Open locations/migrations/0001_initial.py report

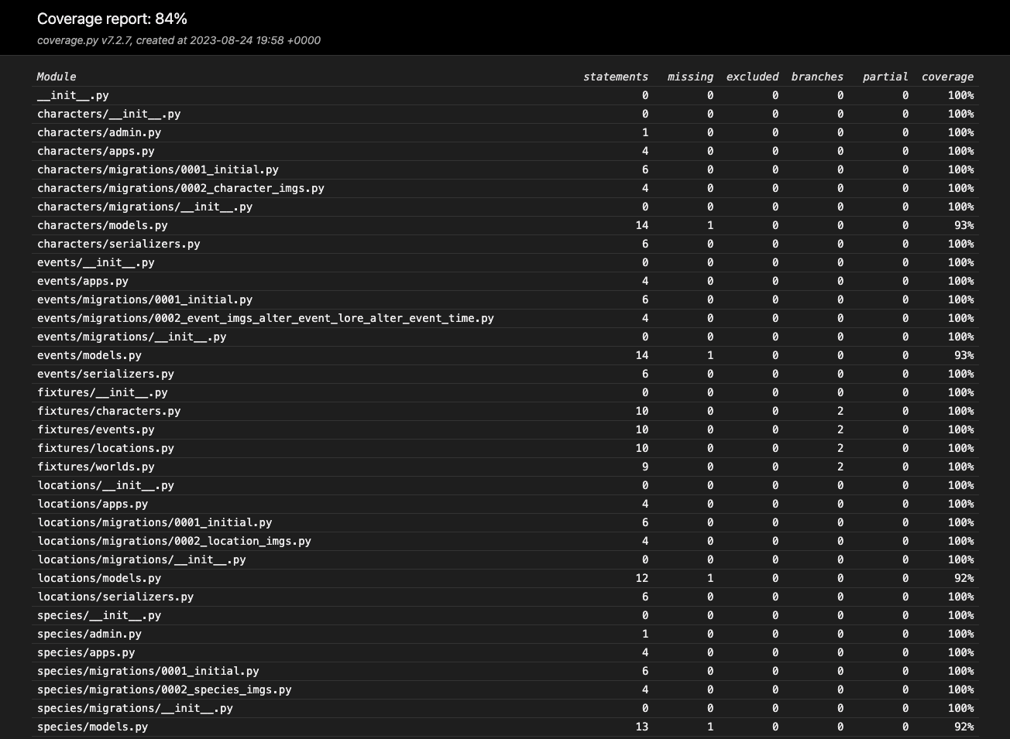click(x=155, y=522)
